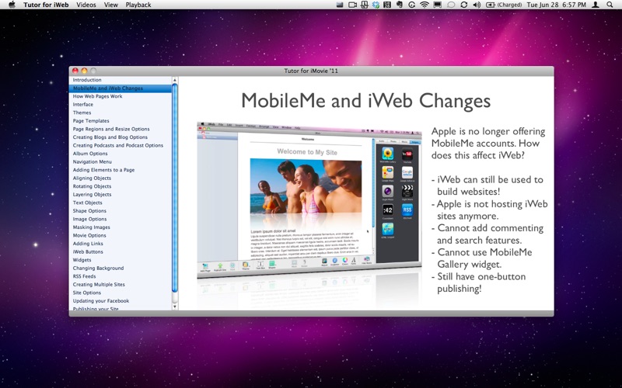
Task: Open the Time Machine menu bar icon
Action: [x=412, y=5]
